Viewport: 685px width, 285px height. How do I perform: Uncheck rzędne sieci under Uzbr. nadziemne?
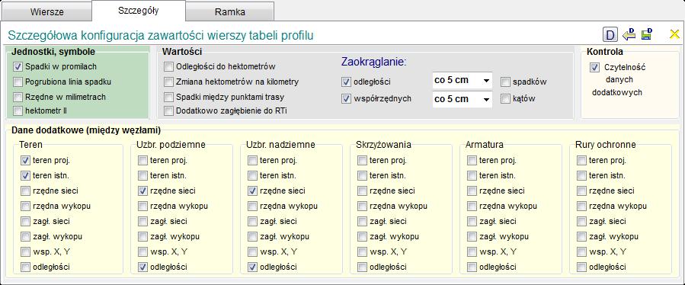252,191
